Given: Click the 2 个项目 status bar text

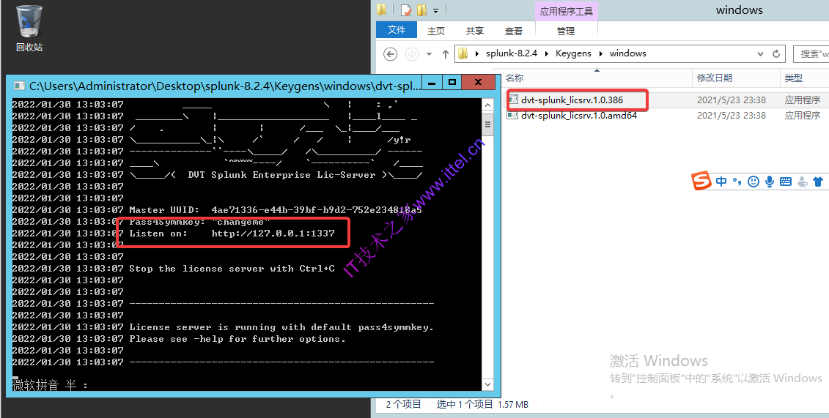Looking at the screenshot, I should click(x=404, y=404).
